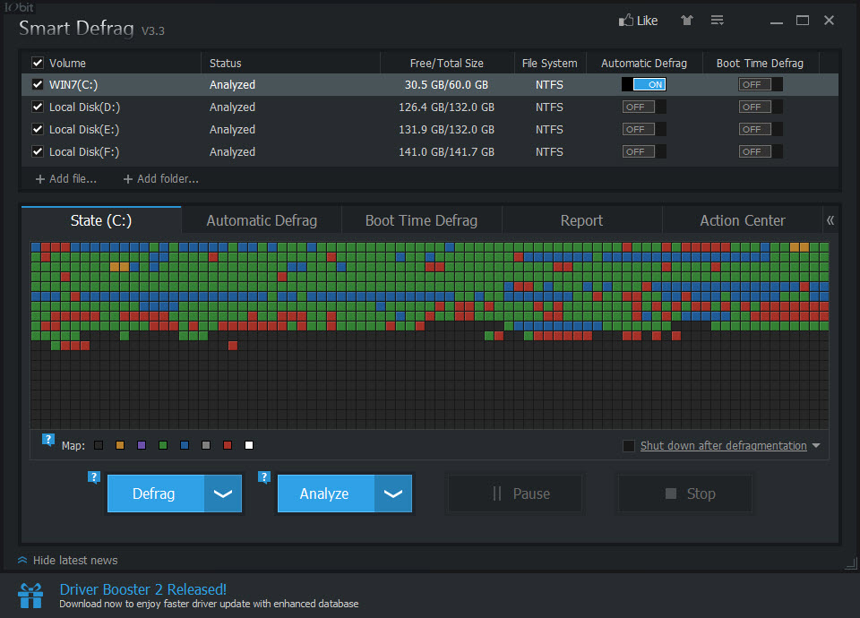The height and width of the screenshot is (618, 860).
Task: Click the green map legend swatch
Action: [163, 445]
